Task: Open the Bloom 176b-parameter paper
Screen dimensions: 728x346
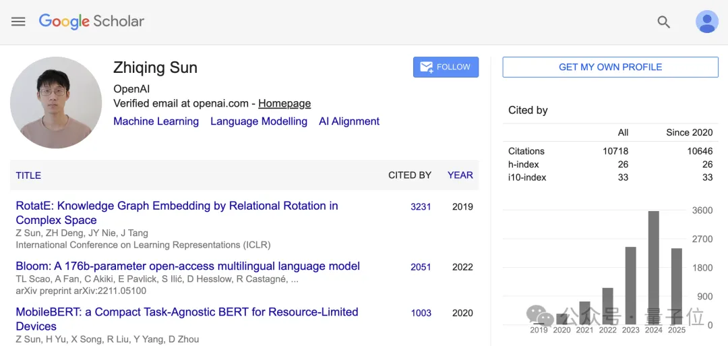Action: [x=187, y=266]
